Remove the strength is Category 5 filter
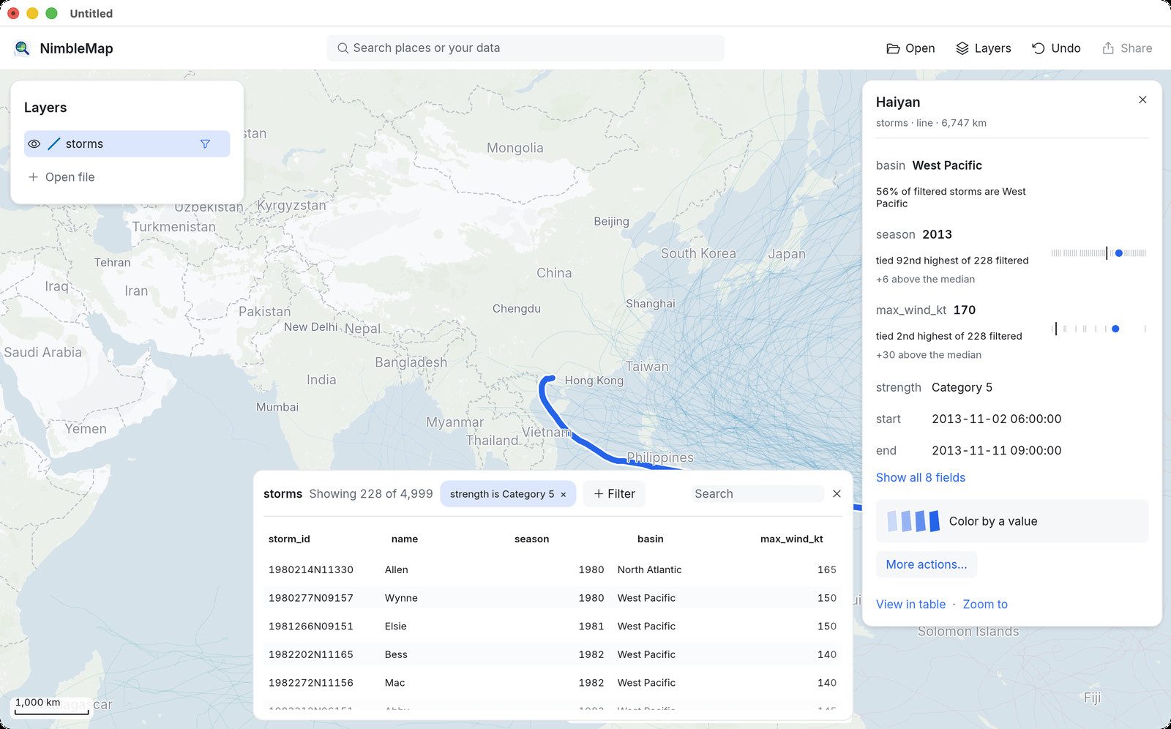Screen dimensions: 1171x729 coord(564,495)
